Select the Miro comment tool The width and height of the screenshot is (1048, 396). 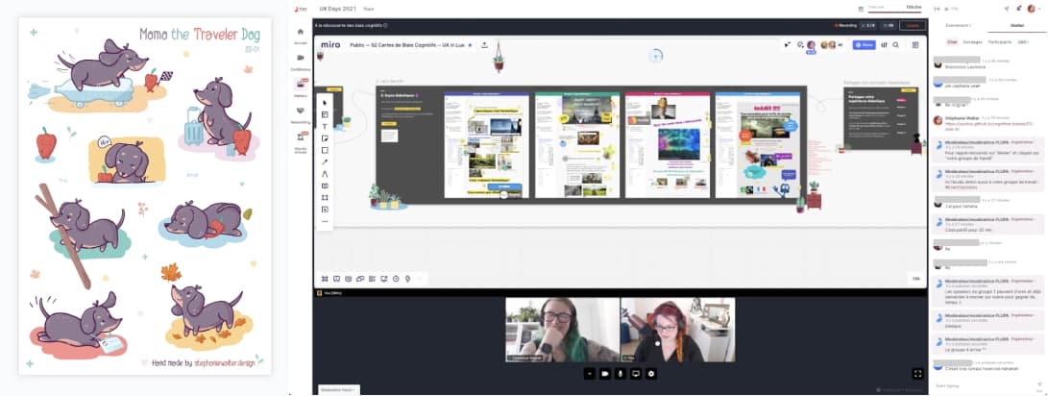(325, 186)
